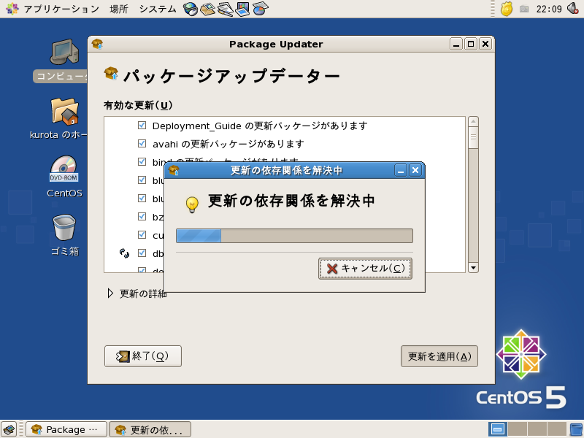Click the refresh arrows icon beside db row
The width and height of the screenshot is (584, 438).
tap(124, 253)
